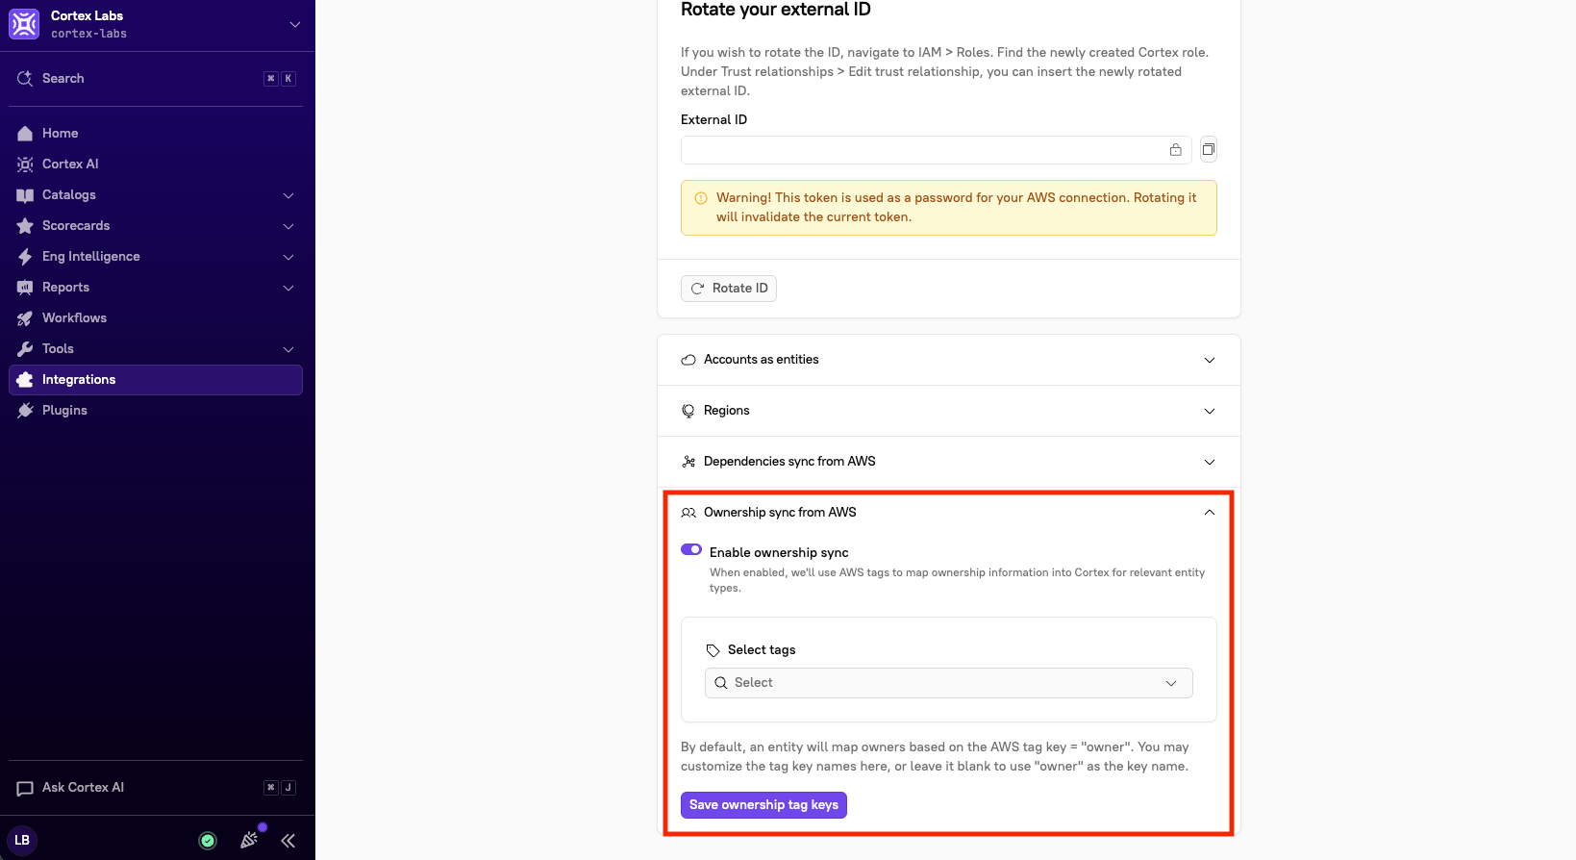Expand the Eng Intelligence chevron
Screen dimensions: 1576x860
pos(288,257)
